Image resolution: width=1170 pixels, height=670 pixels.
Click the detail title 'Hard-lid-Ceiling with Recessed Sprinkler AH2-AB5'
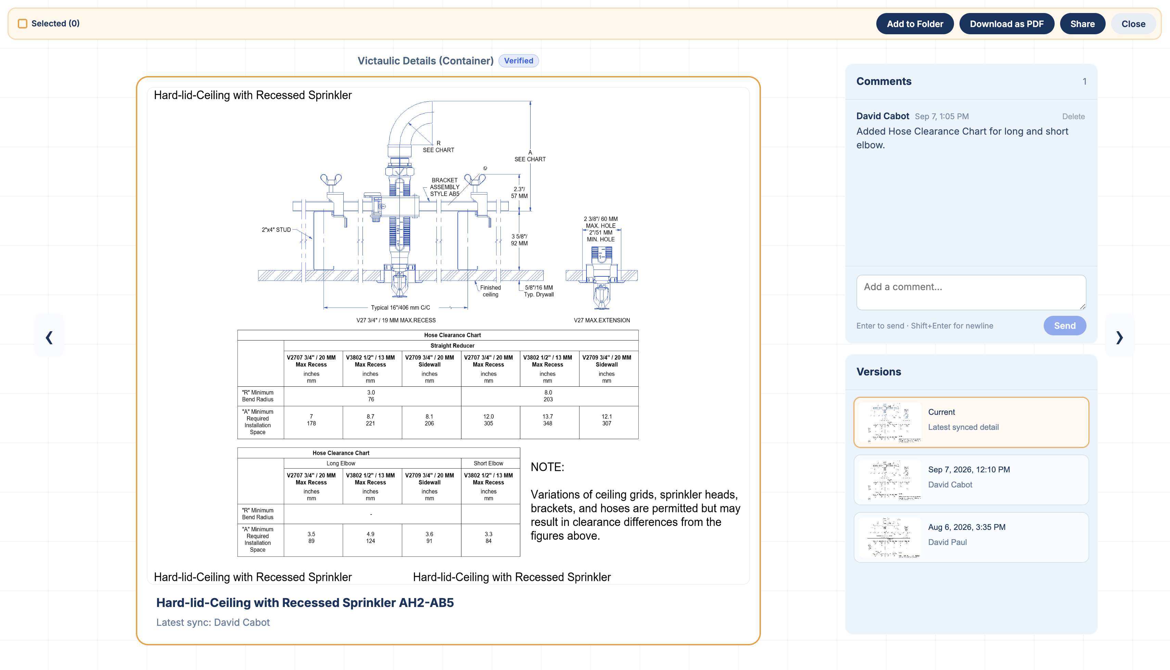coord(305,603)
